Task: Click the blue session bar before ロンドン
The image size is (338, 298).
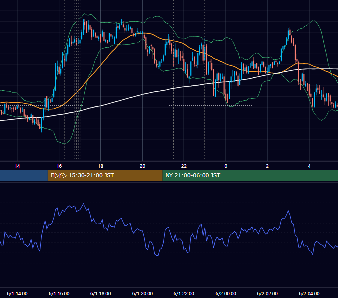Action: pos(24,175)
